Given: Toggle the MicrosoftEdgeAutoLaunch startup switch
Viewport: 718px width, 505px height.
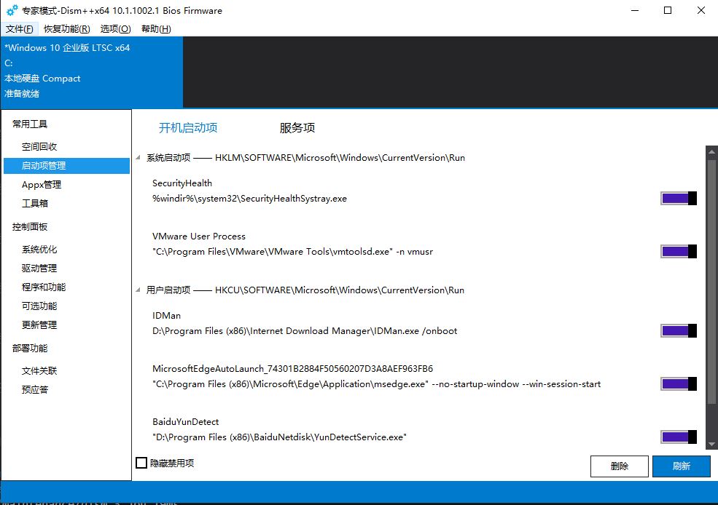Looking at the screenshot, I should point(679,384).
